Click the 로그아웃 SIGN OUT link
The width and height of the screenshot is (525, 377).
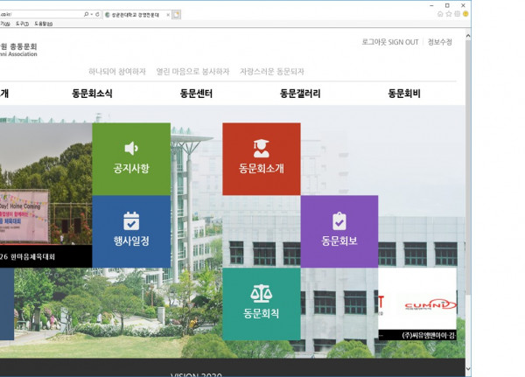click(x=390, y=42)
